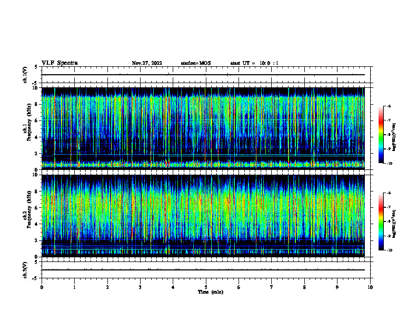Click time axis tick label "1"
417x322 pixels.
coord(74,287)
